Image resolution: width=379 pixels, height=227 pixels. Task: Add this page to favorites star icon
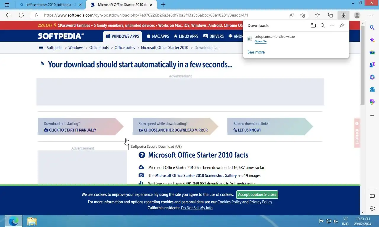pos(302,15)
